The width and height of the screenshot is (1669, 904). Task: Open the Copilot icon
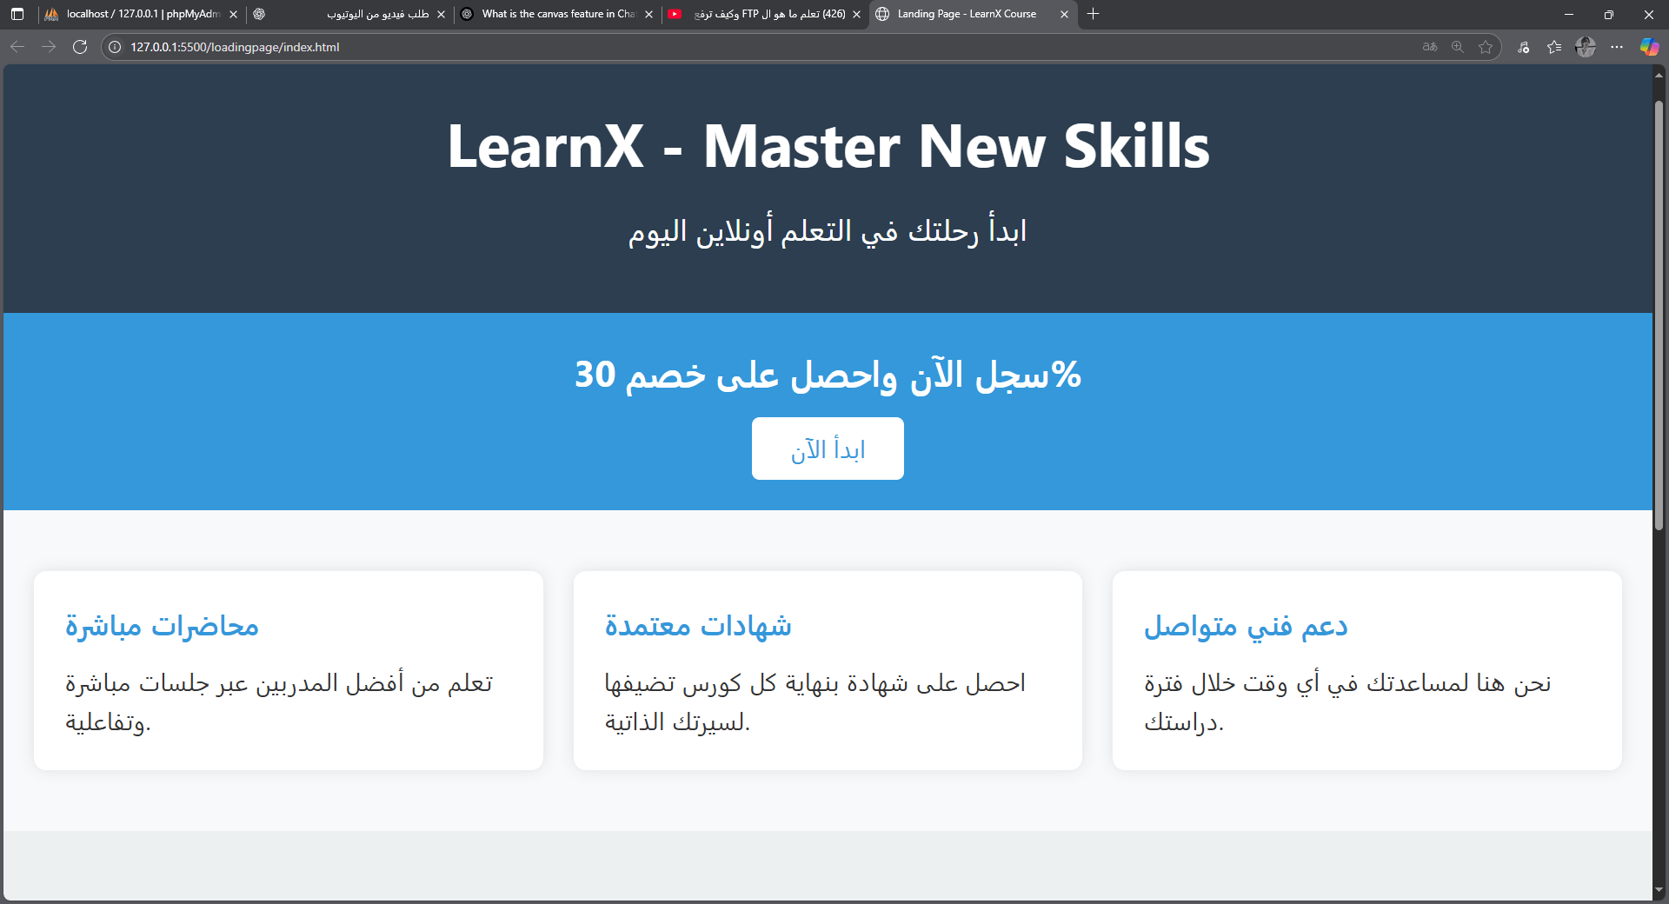coord(1649,47)
